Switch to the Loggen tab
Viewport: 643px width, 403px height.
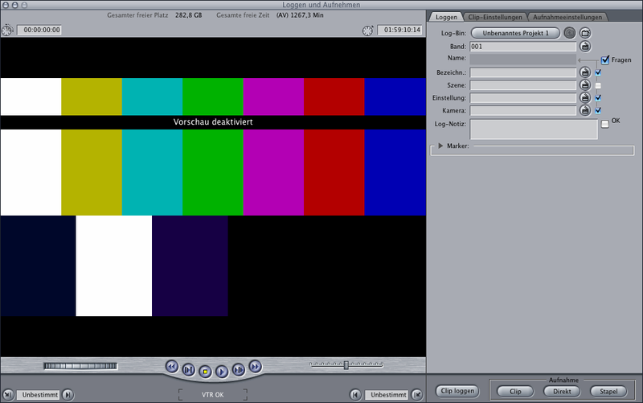coord(446,17)
